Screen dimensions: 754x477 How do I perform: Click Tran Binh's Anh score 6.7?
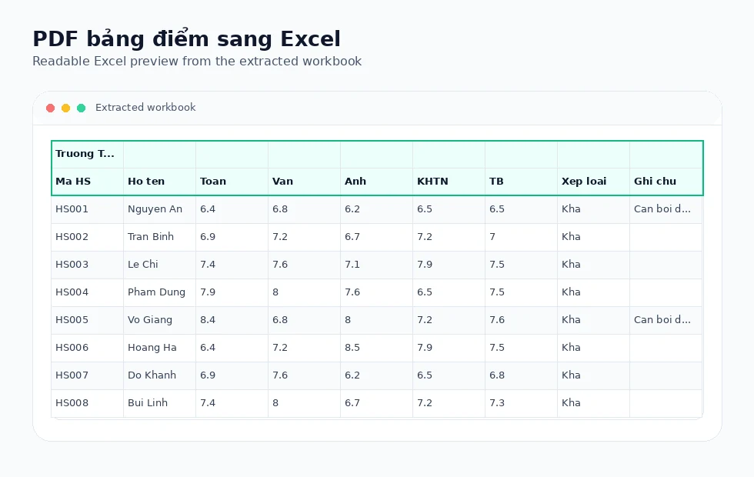pos(376,237)
